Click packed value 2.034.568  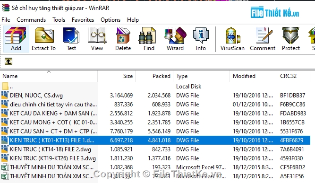pyautogui.click(x=159, y=96)
